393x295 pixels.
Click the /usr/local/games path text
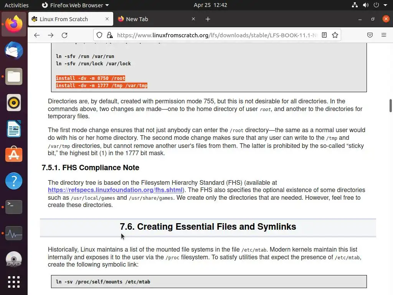click(x=93, y=198)
